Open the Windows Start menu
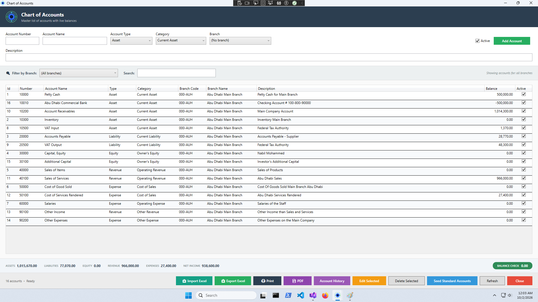The image size is (538, 302). (x=188, y=295)
